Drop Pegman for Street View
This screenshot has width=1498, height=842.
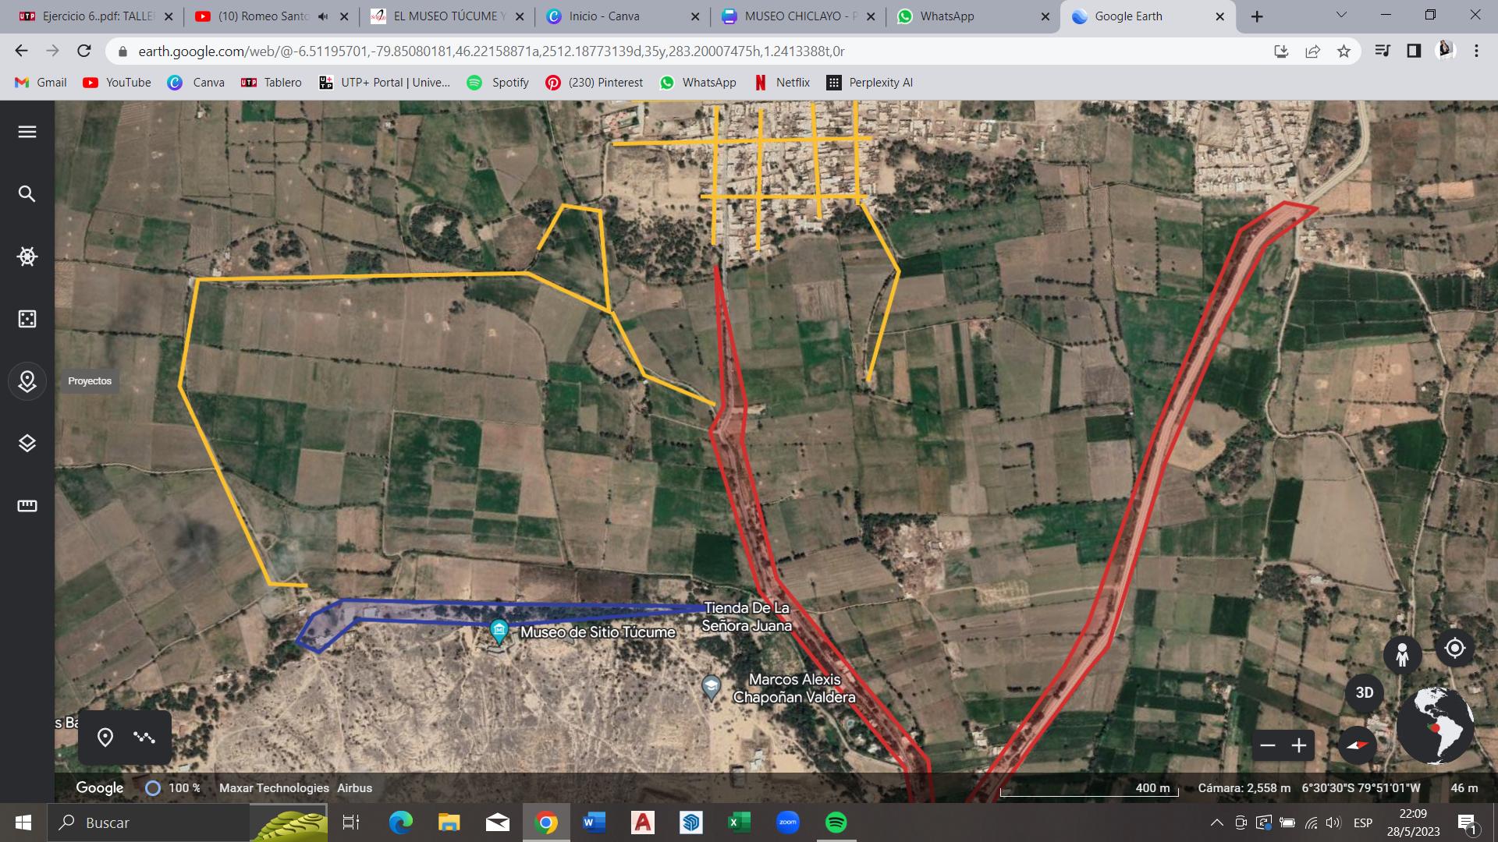[1402, 653]
